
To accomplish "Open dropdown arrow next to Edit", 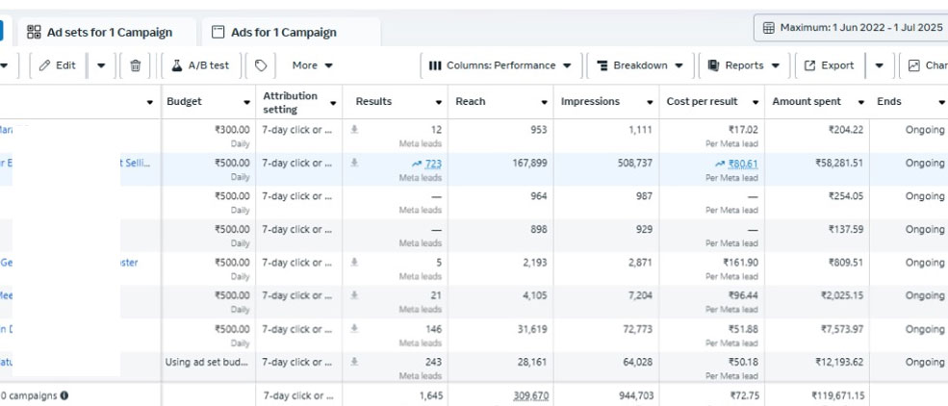I will 101,65.
